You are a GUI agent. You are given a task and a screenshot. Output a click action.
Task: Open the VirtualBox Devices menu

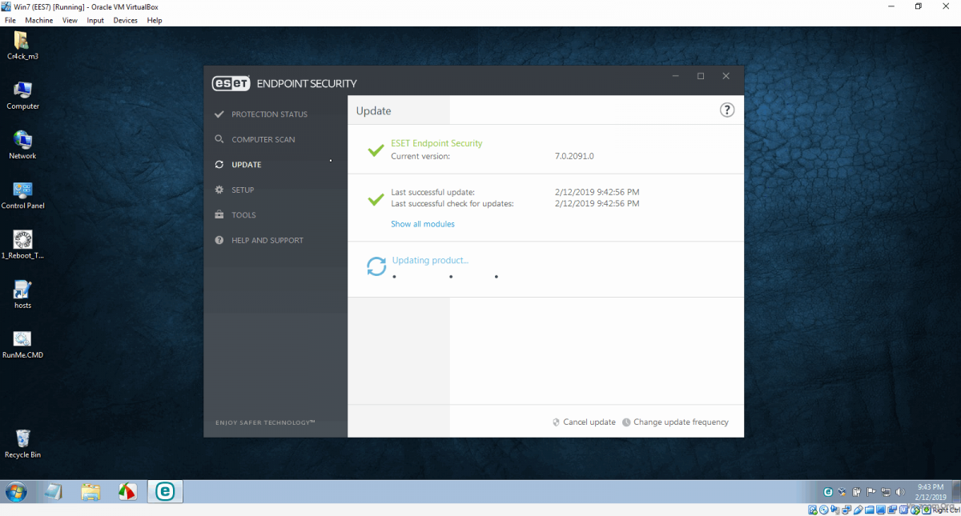125,20
